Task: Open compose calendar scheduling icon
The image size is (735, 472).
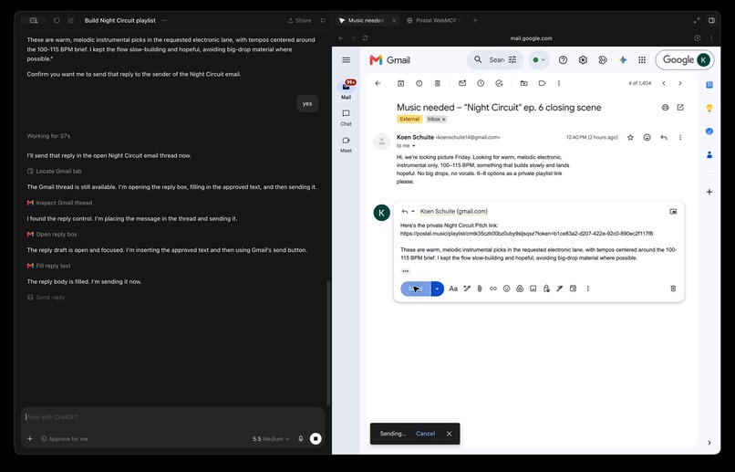Action: click(573, 288)
